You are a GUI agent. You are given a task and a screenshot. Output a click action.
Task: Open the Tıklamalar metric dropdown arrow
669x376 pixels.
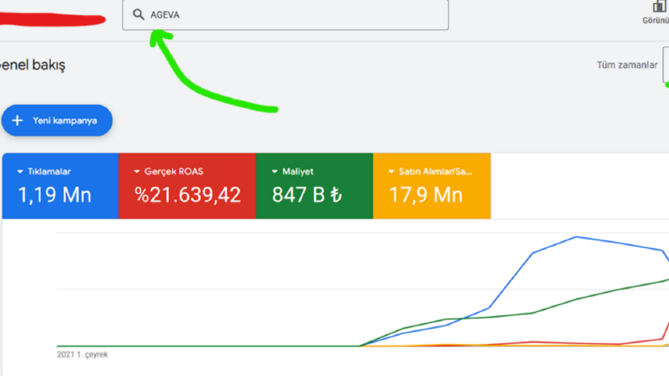click(x=19, y=171)
